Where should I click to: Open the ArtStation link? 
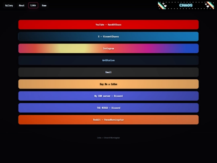point(108,60)
